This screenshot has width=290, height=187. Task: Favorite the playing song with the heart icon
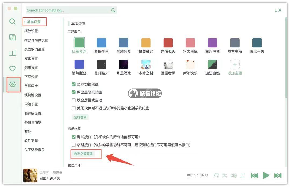coord(216,175)
